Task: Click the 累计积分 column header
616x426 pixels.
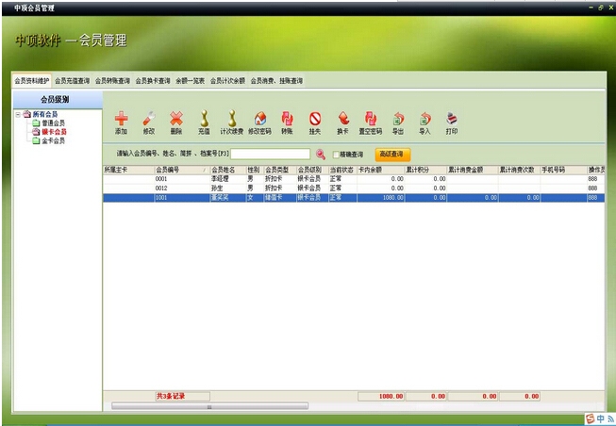Action: 425,170
